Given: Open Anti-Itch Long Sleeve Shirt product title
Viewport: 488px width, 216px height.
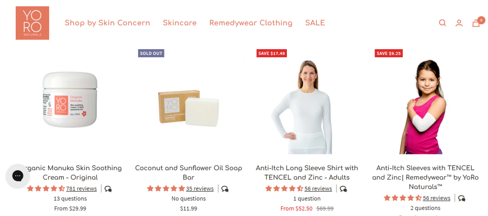Looking at the screenshot, I should click(x=307, y=173).
